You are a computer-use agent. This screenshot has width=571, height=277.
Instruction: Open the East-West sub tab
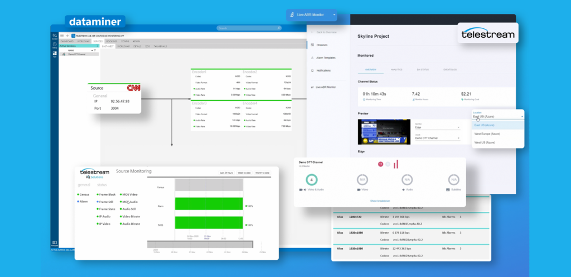(108, 47)
